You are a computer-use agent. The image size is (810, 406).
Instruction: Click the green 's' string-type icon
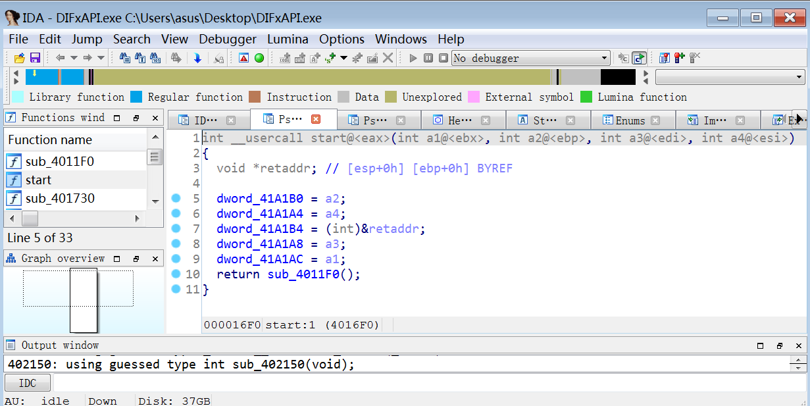tap(330, 58)
